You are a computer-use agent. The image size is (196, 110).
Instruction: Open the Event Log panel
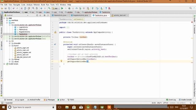click(x=171, y=100)
